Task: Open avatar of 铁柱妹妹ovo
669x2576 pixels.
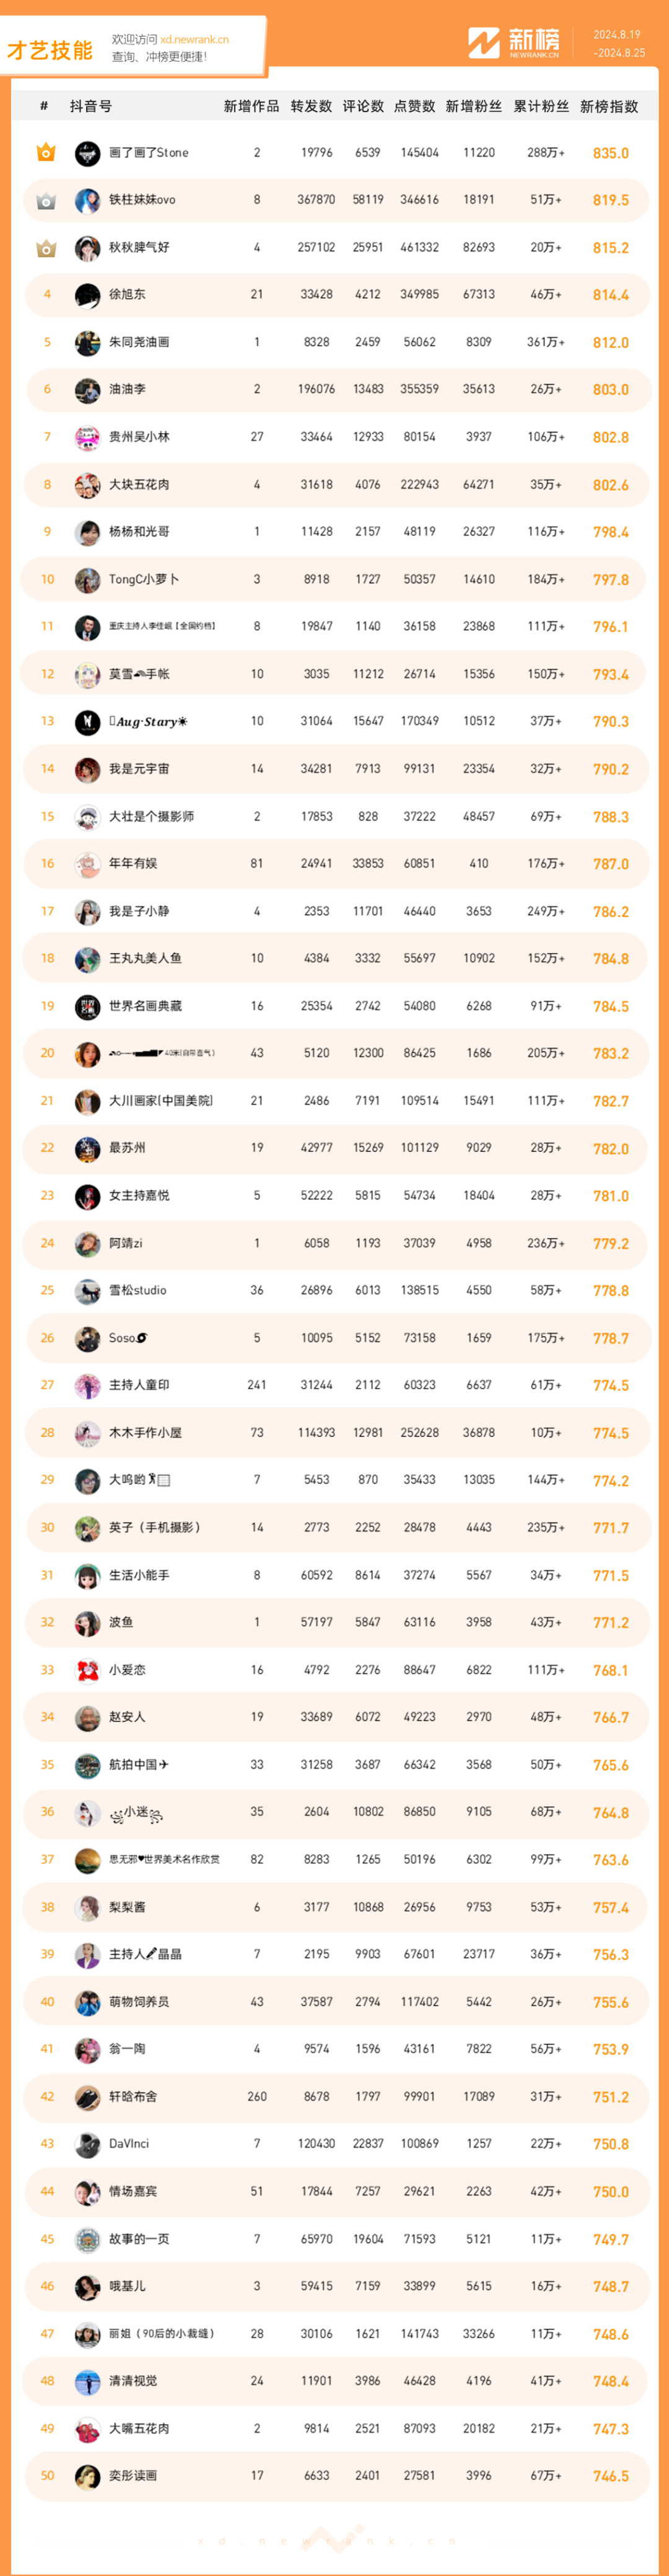Action: click(x=88, y=200)
